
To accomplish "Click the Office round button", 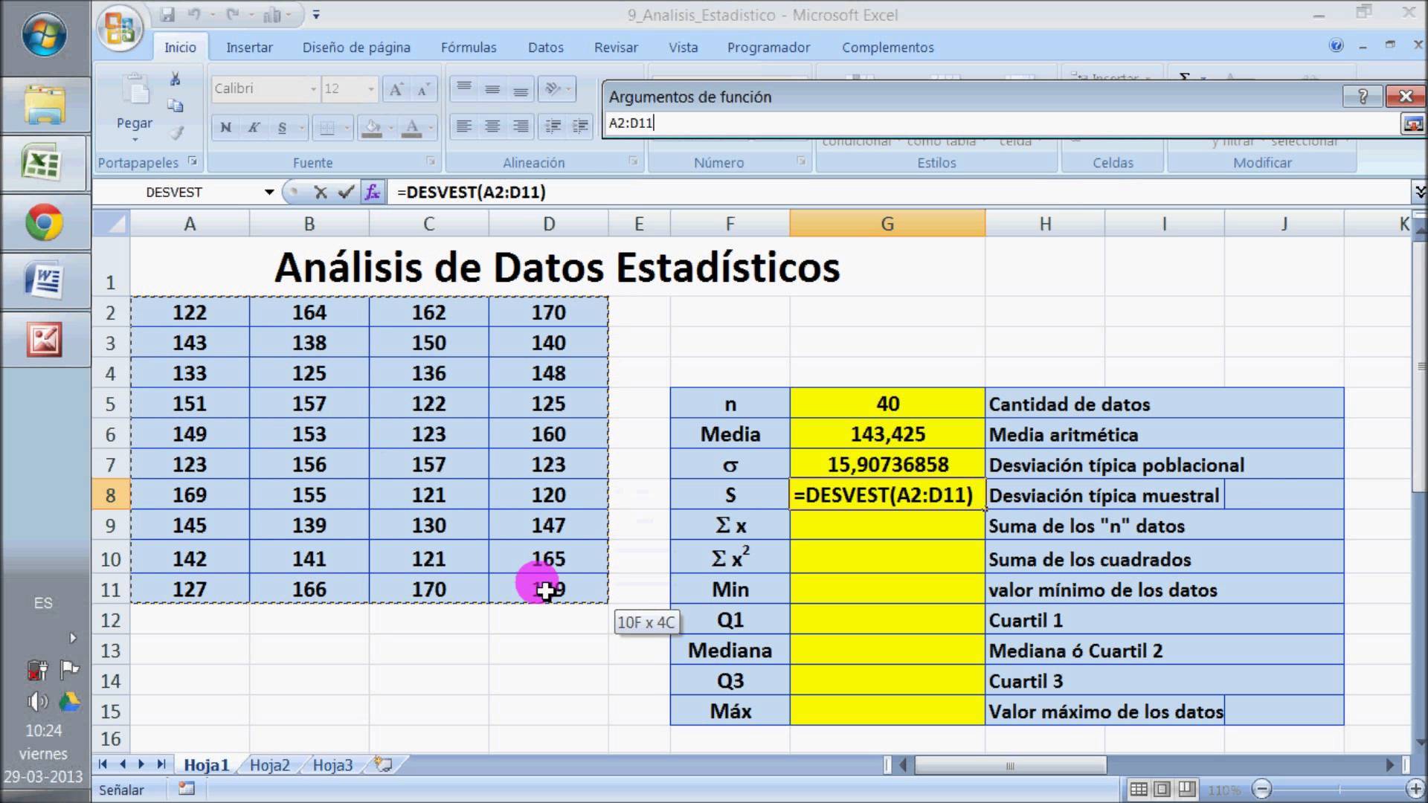I will (119, 30).
